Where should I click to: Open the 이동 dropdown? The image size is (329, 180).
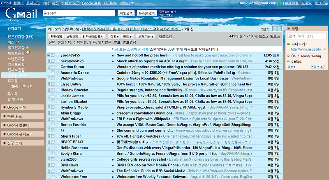pos(115,37)
